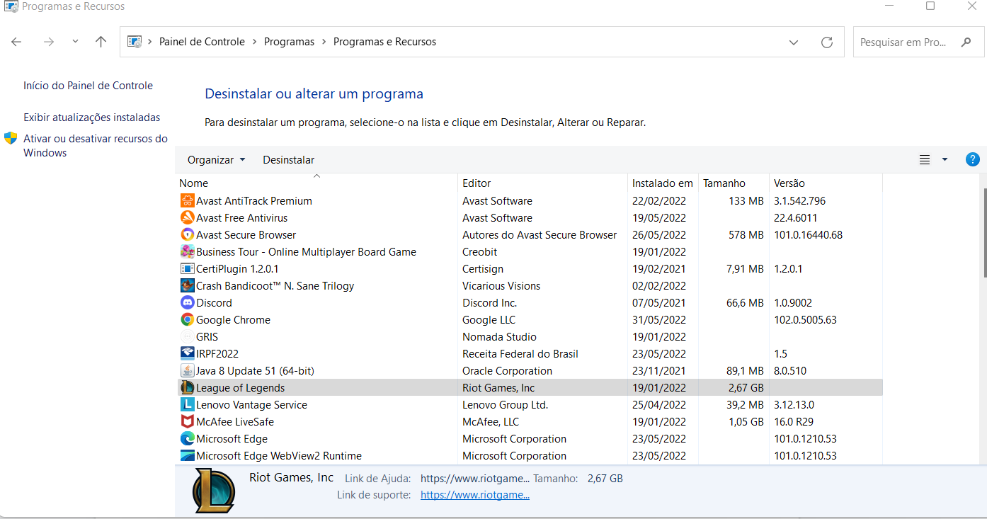
Task: Open the recent locations dropdown arrow
Action: coord(75,42)
